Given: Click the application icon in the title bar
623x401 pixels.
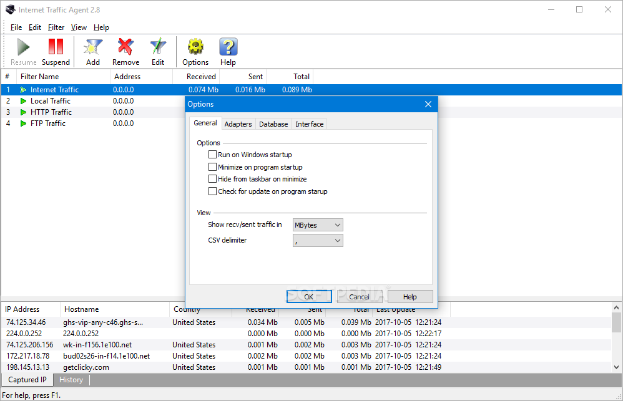Looking at the screenshot, I should coord(11,9).
